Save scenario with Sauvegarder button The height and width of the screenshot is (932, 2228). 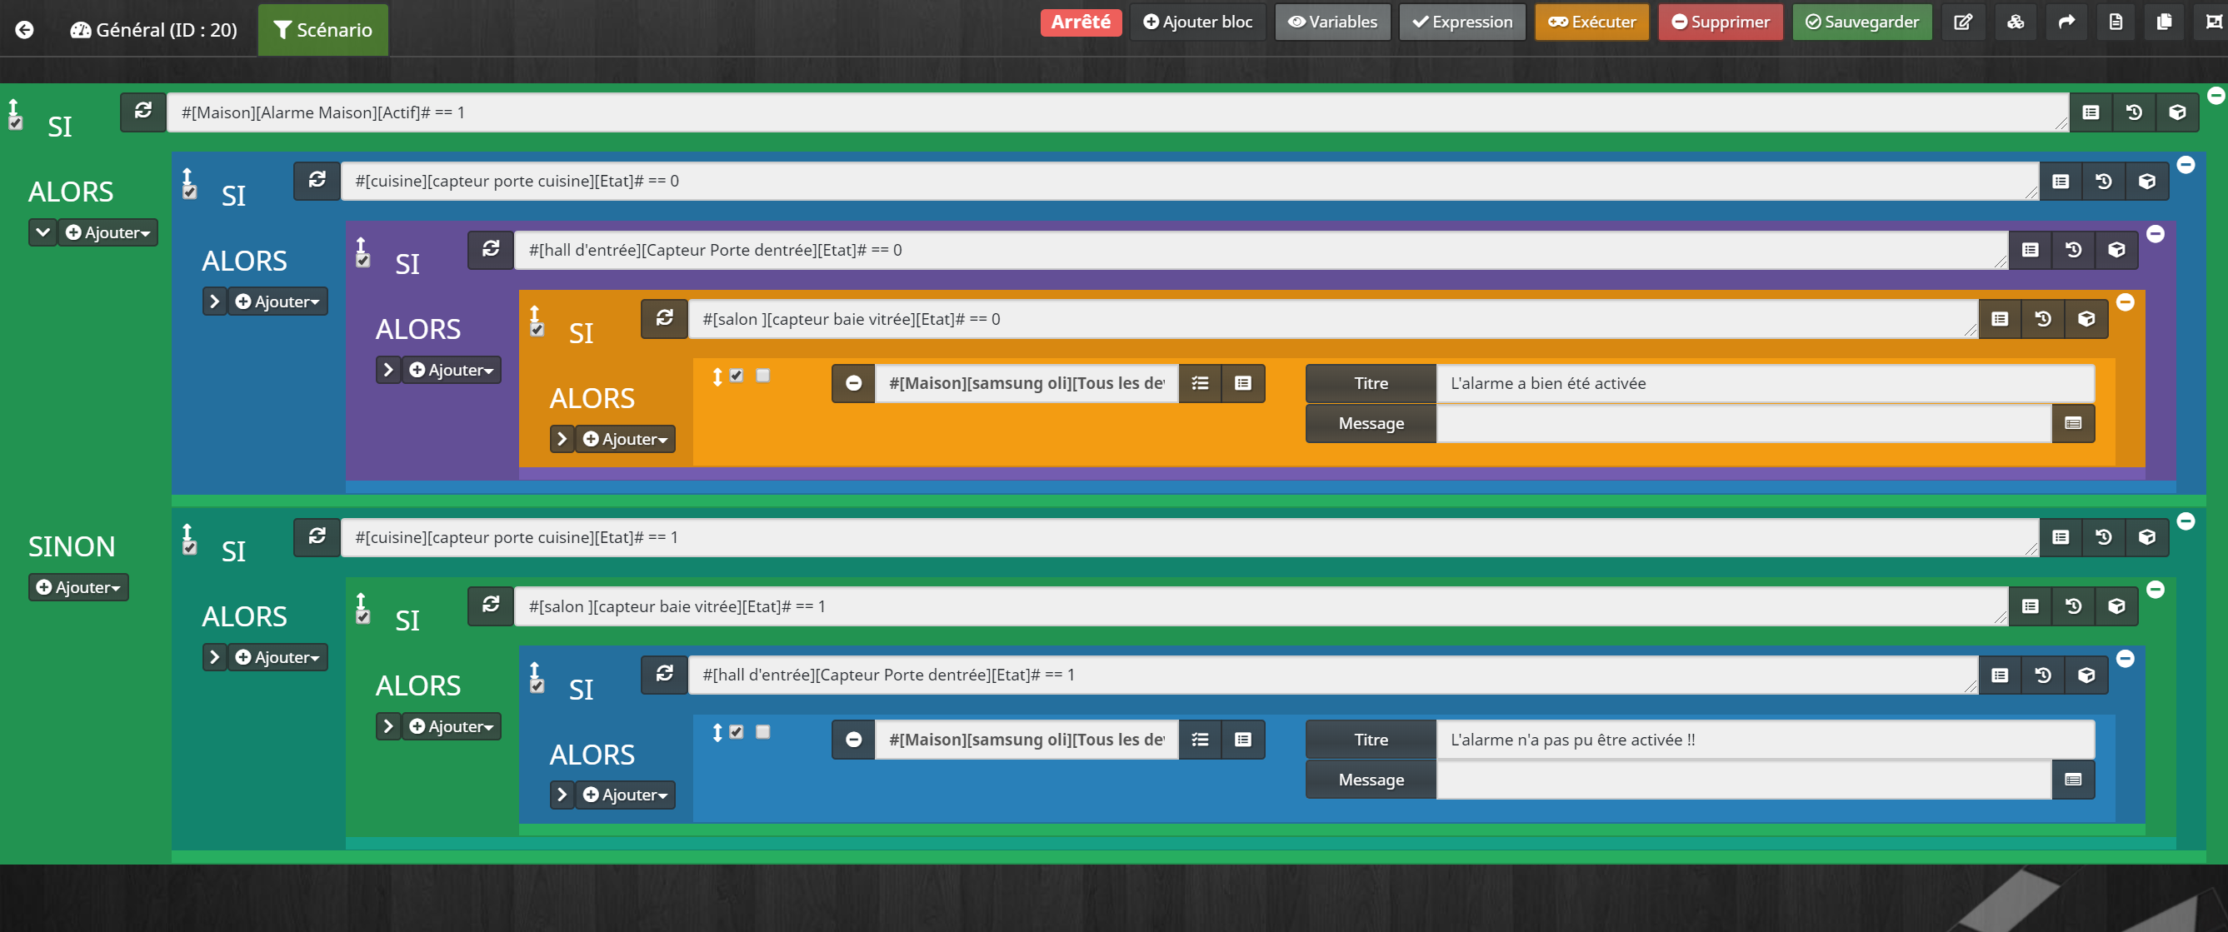pos(1861,22)
